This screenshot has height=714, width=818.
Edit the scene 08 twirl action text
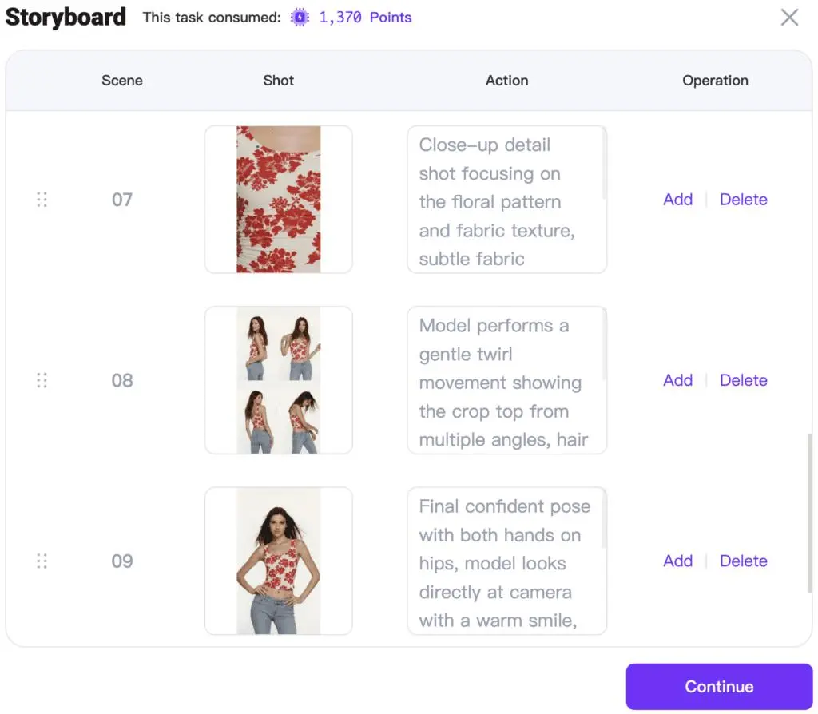[x=506, y=380]
